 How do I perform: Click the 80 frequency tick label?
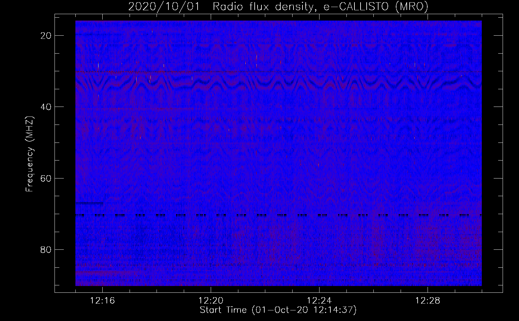point(46,250)
